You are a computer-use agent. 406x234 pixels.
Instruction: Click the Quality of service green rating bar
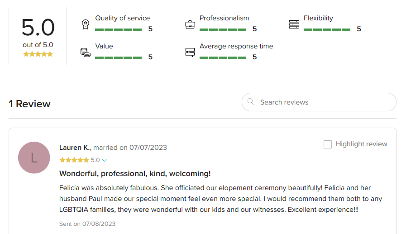pyautogui.click(x=118, y=30)
